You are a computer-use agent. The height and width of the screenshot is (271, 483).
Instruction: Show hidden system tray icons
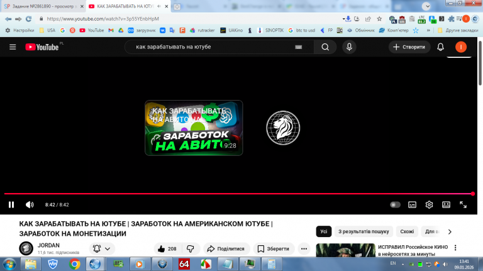402,264
